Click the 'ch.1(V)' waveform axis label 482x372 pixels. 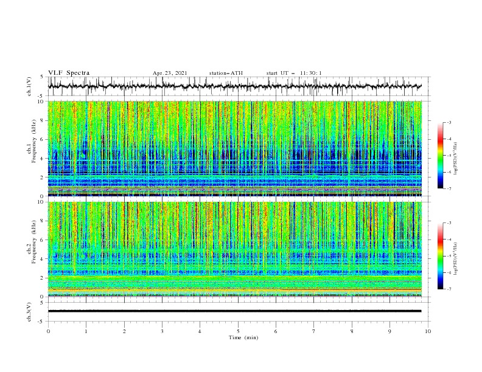pyautogui.click(x=29, y=86)
